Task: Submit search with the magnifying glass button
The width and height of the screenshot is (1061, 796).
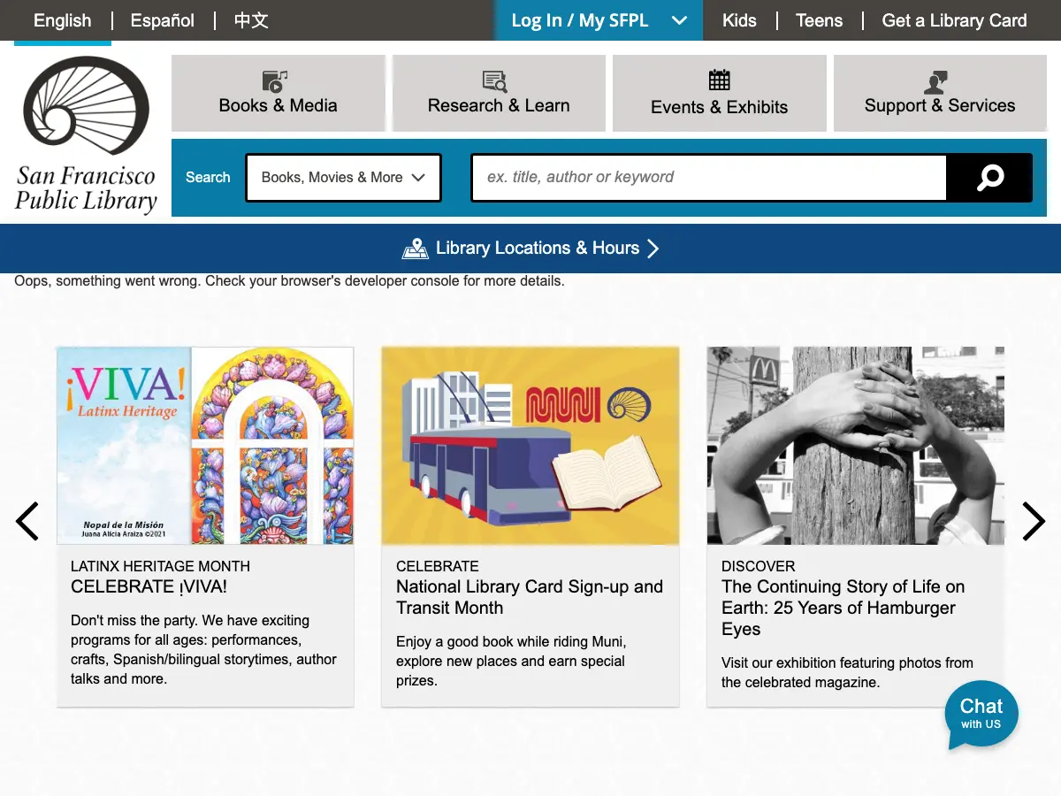Action: point(989,178)
